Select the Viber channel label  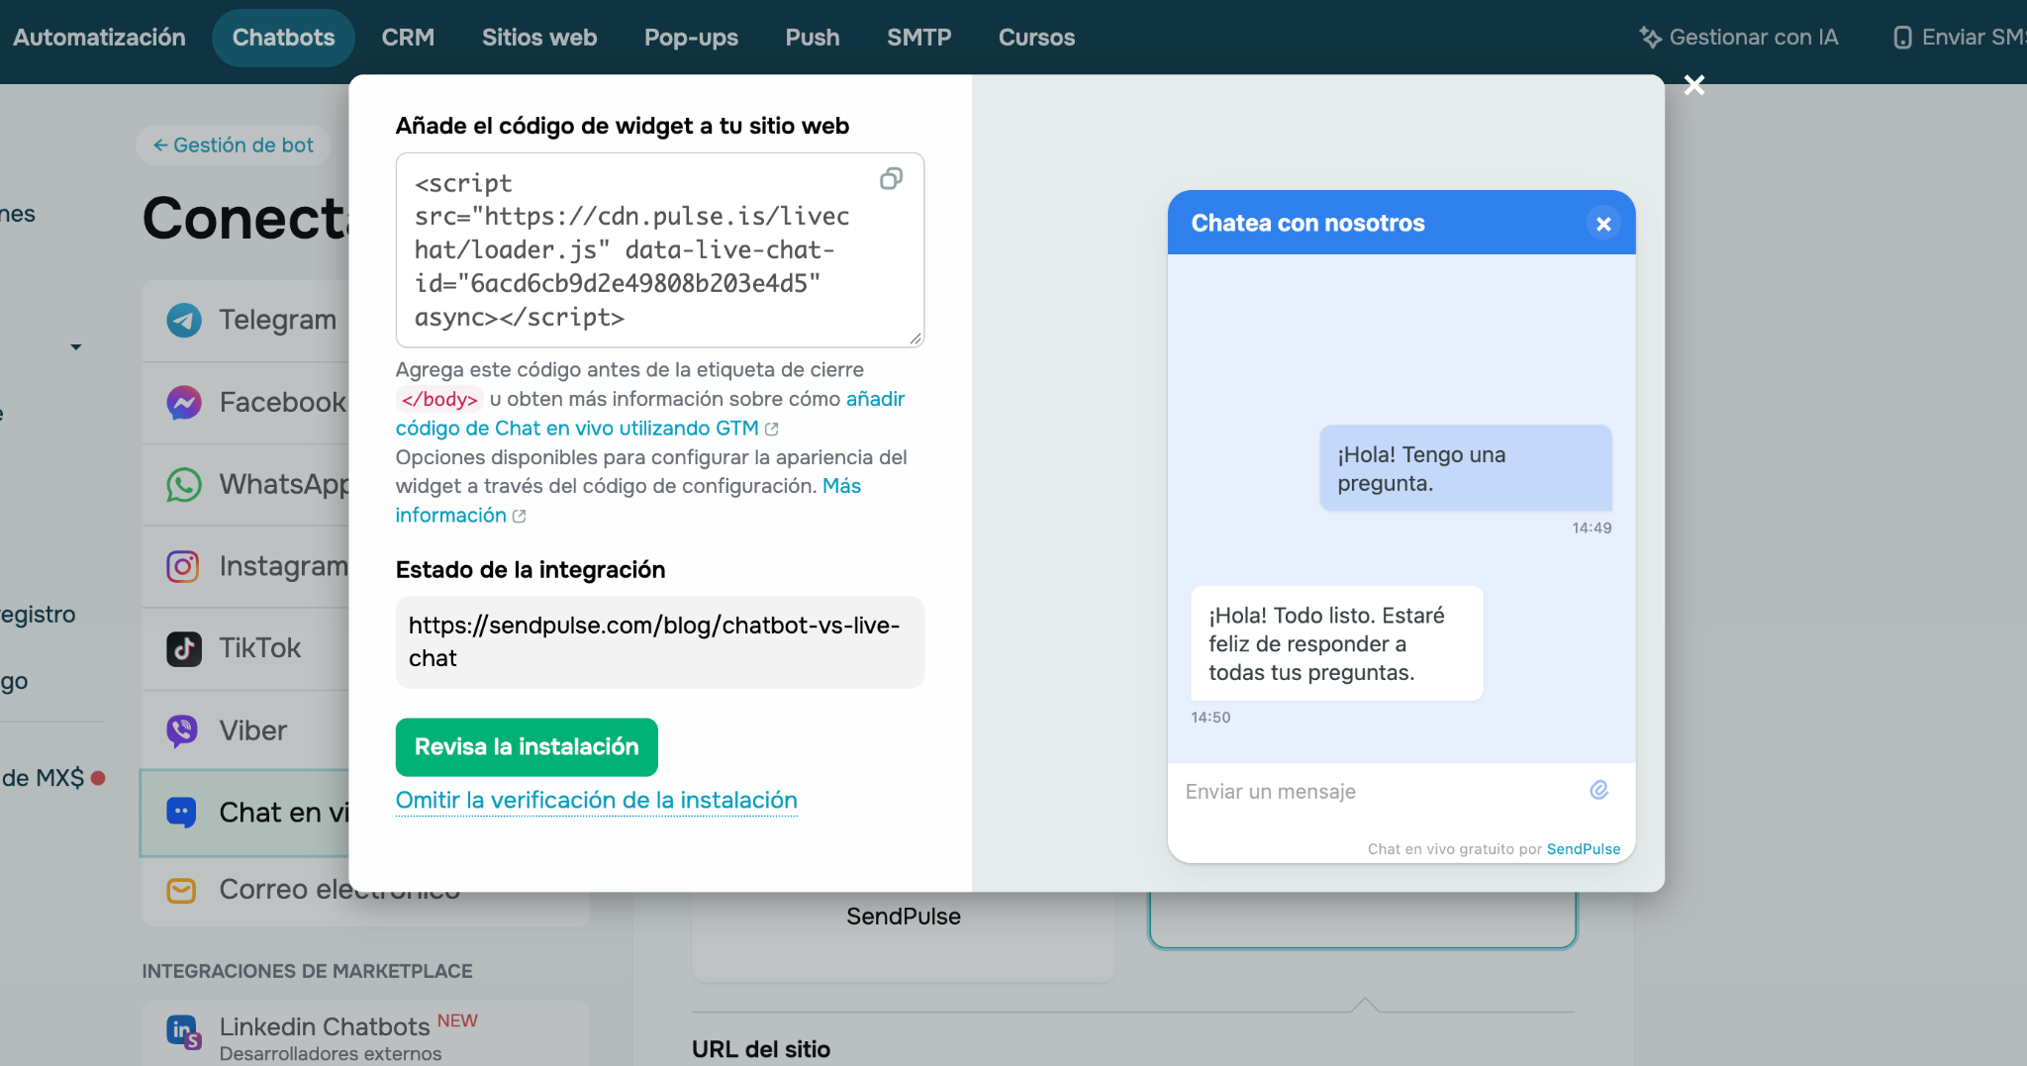point(253,730)
